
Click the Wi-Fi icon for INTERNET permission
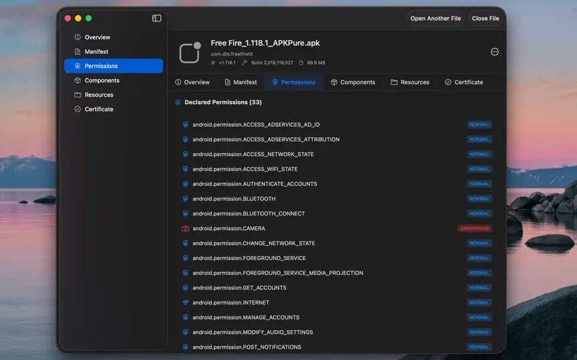(x=186, y=302)
